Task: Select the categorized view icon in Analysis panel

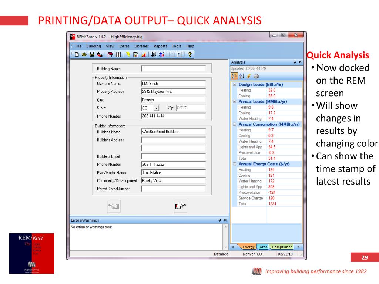Action: click(234, 76)
